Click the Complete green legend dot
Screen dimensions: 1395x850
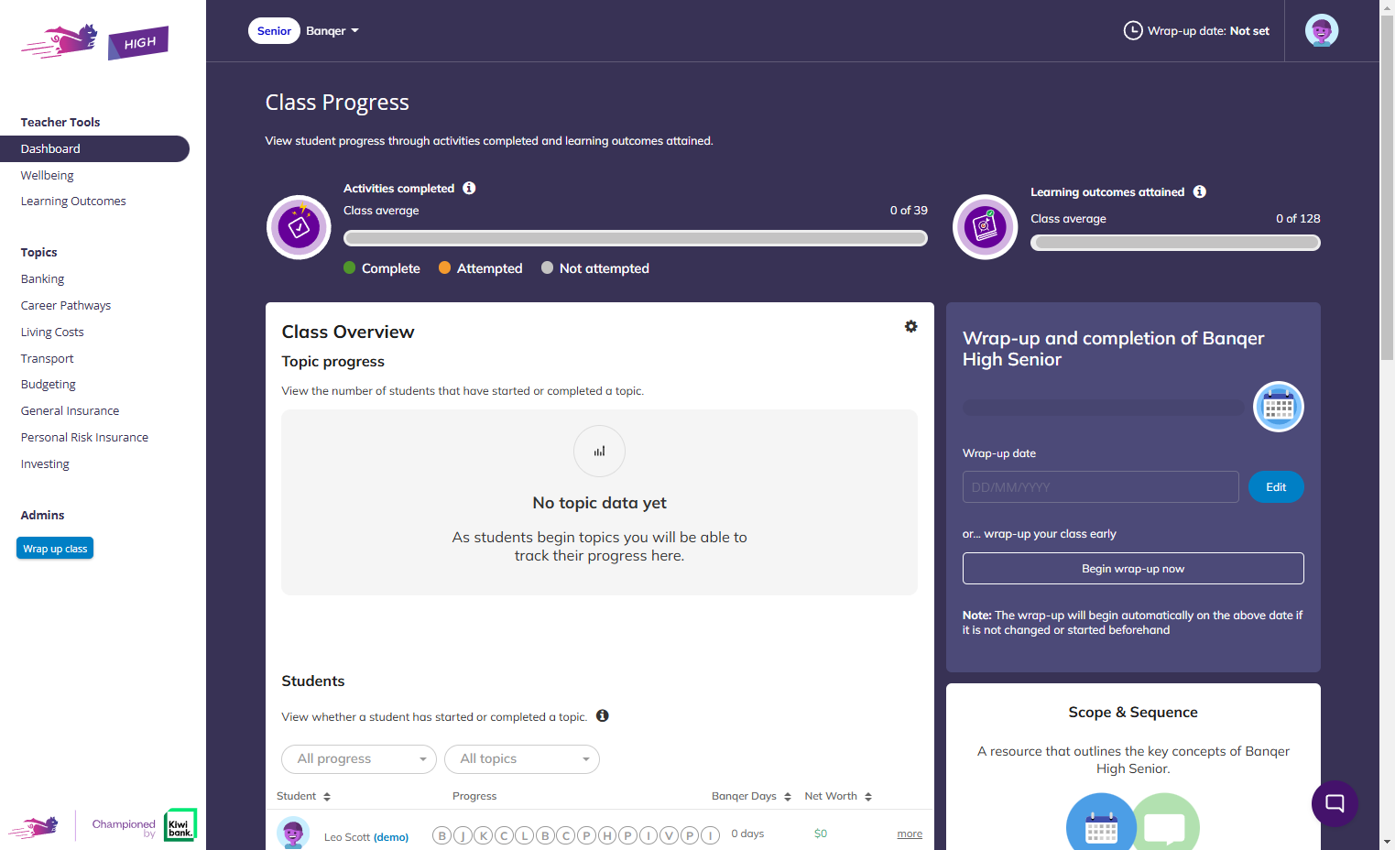pos(349,267)
